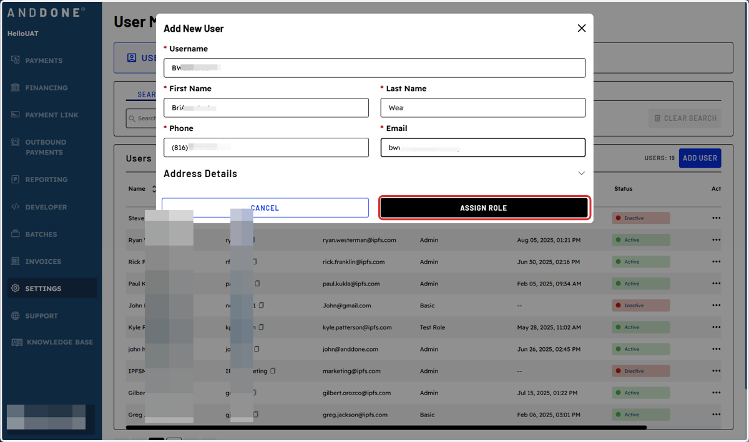Image resolution: width=749 pixels, height=442 pixels.
Task: Click the Username input field
Action: coord(374,68)
